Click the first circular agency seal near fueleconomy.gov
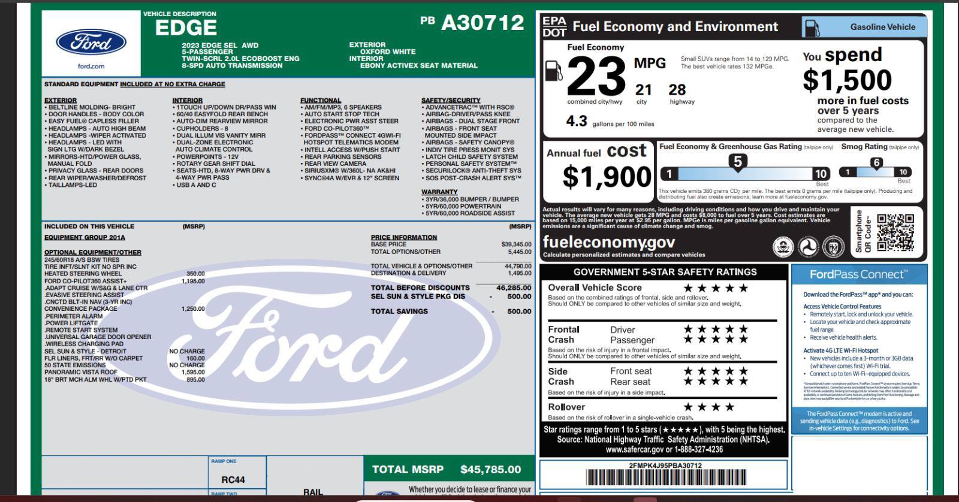 783,246
